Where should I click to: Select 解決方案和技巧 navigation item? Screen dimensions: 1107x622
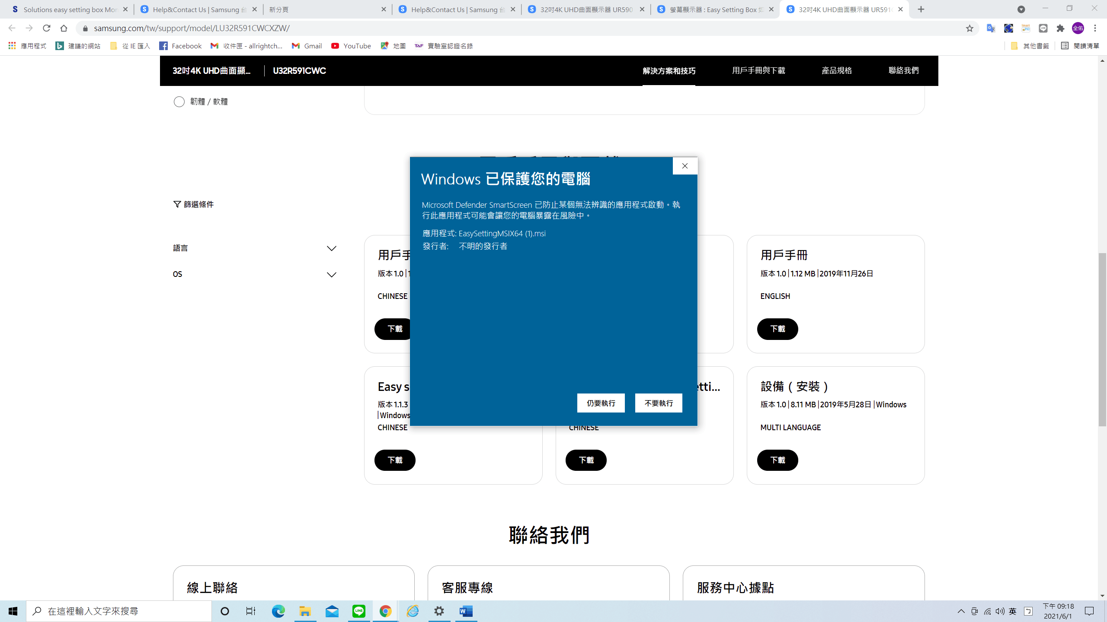[669, 71]
